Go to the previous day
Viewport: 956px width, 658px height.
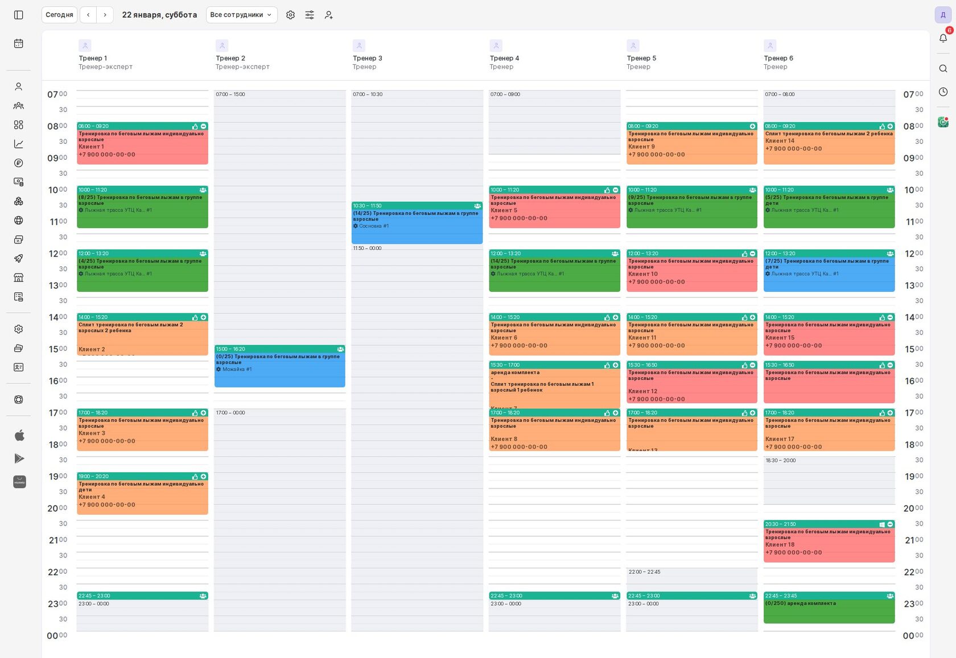pos(88,15)
